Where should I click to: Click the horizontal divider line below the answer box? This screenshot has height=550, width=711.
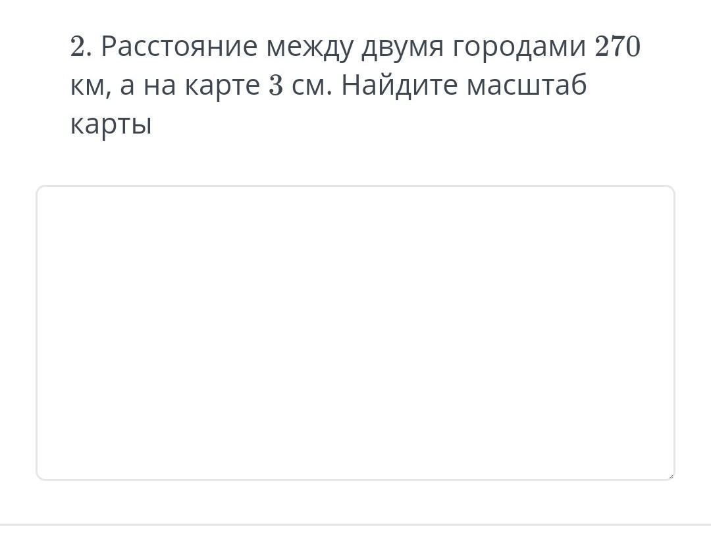tap(355, 525)
